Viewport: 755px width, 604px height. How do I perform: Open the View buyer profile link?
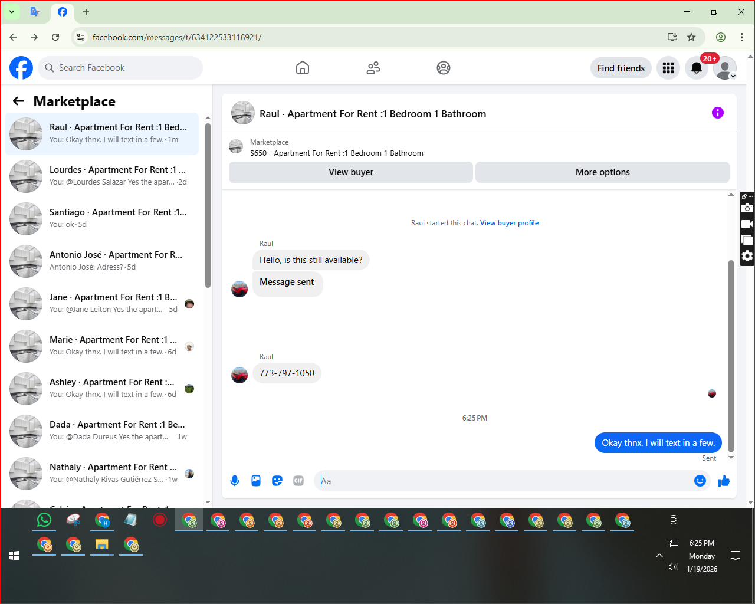coord(509,223)
